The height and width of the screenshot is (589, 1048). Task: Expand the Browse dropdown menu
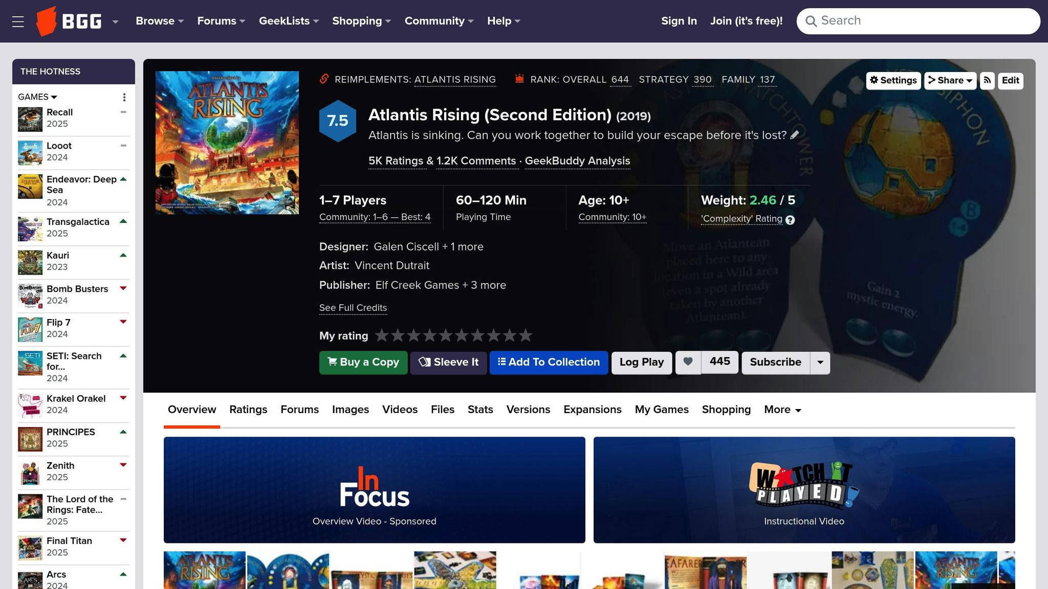click(160, 21)
